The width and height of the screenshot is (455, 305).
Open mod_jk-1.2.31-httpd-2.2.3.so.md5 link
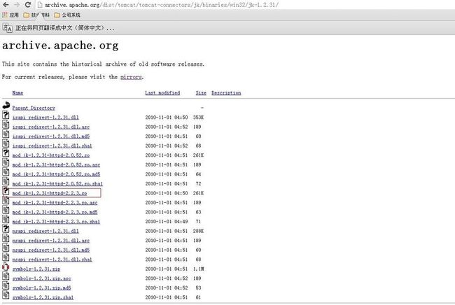(55, 212)
